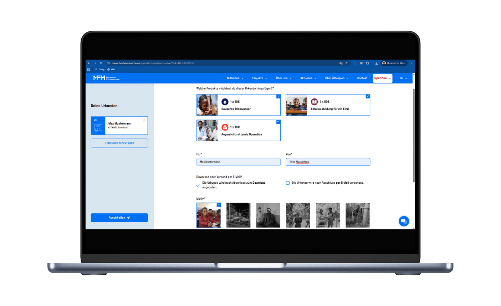The height and width of the screenshot is (306, 501).
Task: Click the MFM Menschen für Menschen logo
Action: [106, 78]
